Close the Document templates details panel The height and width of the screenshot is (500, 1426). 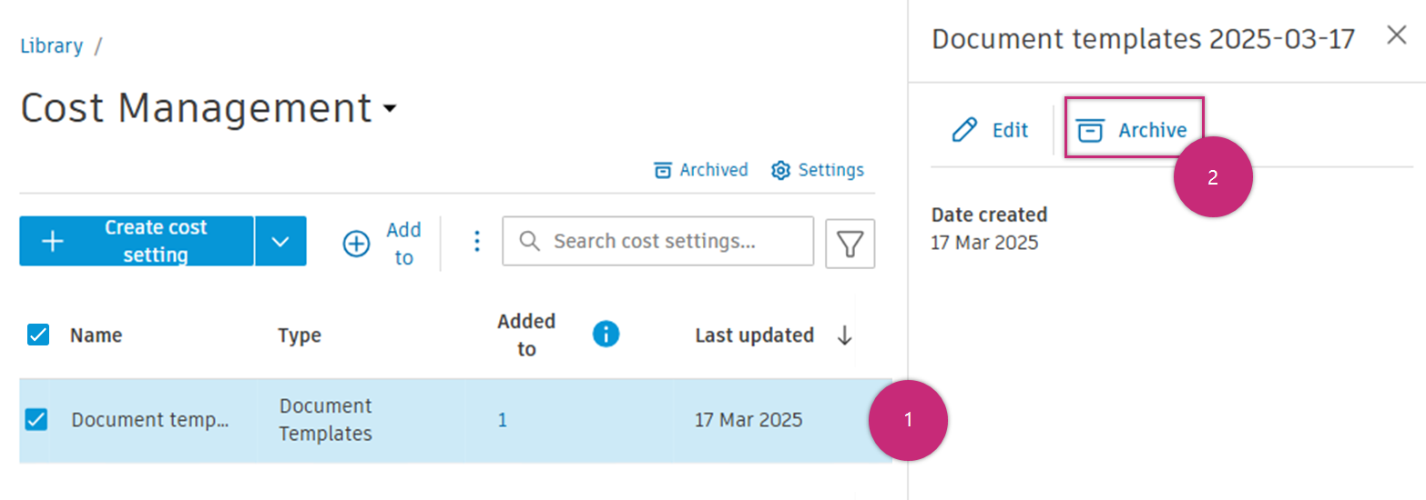pyautogui.click(x=1396, y=35)
